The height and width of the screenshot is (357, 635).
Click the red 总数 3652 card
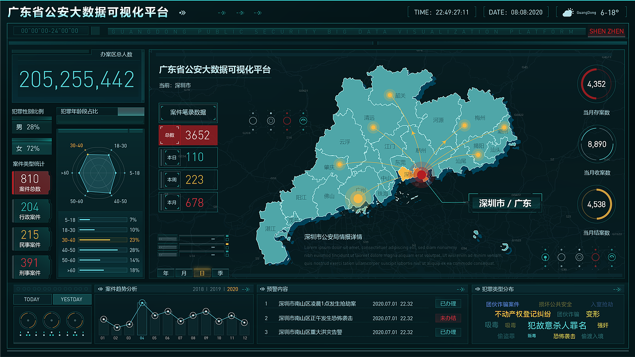pyautogui.click(x=188, y=135)
